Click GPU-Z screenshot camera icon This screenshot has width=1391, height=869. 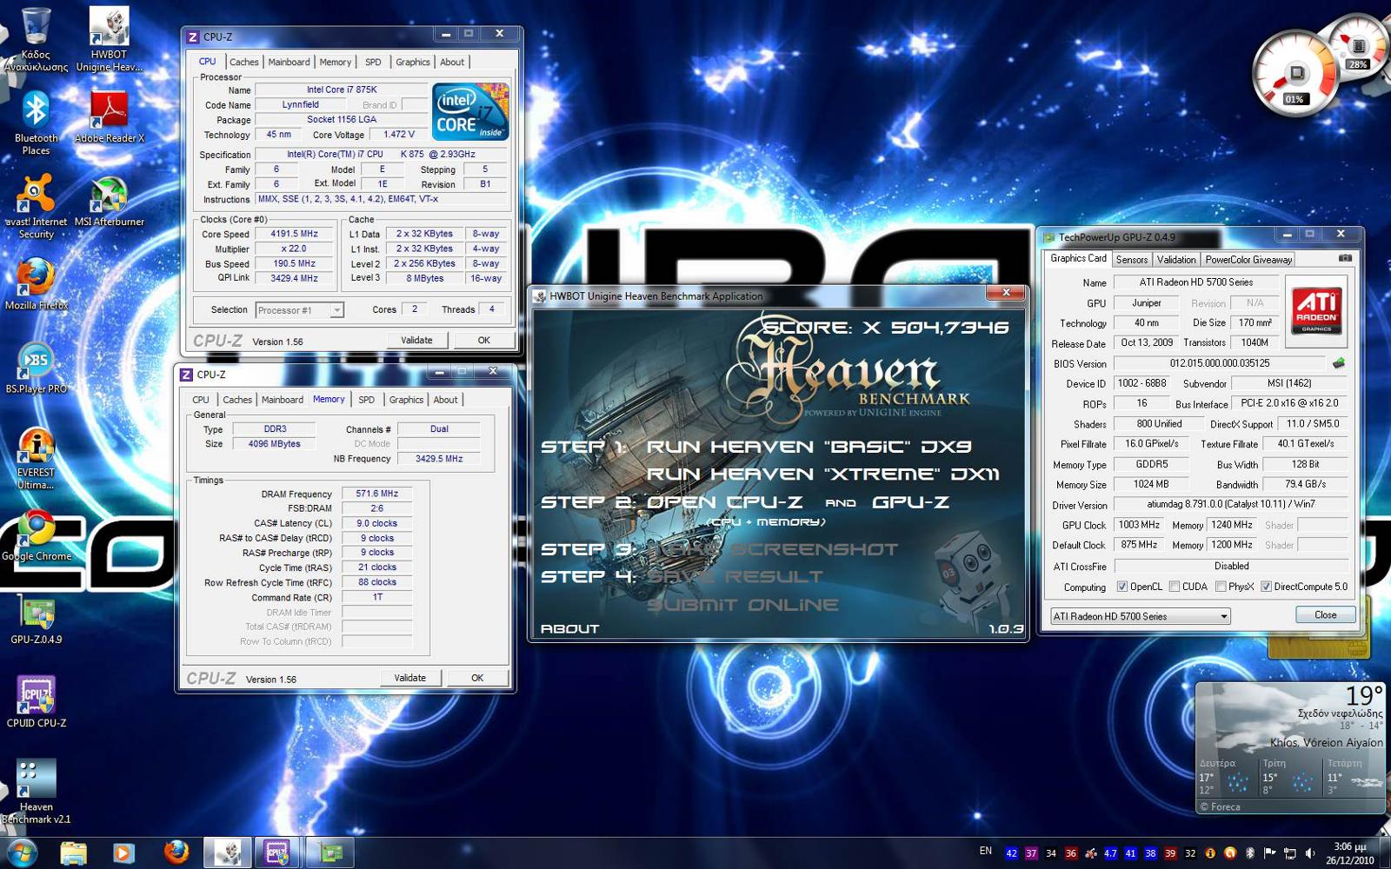tap(1344, 259)
